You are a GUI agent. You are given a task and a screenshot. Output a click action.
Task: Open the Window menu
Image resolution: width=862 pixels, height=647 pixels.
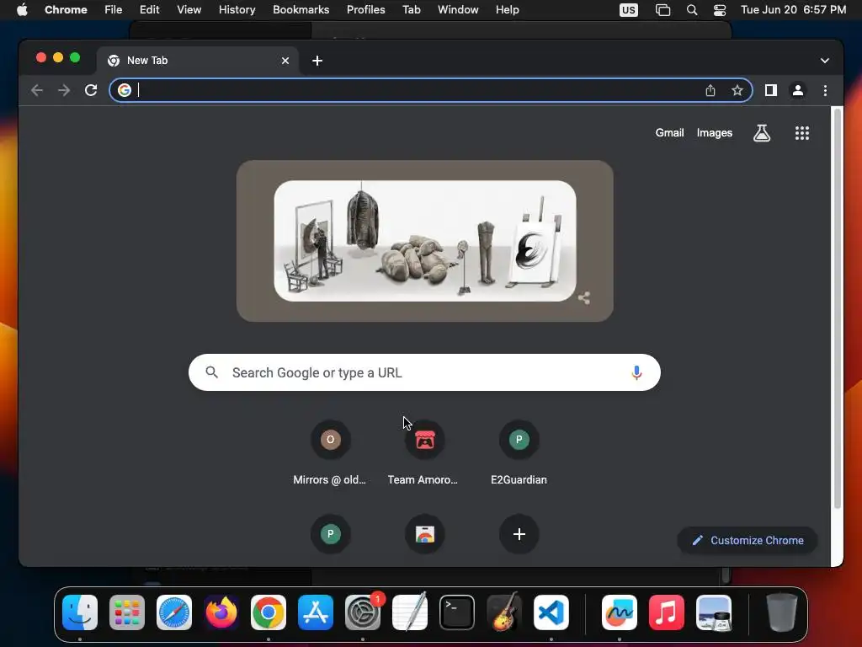point(458,10)
